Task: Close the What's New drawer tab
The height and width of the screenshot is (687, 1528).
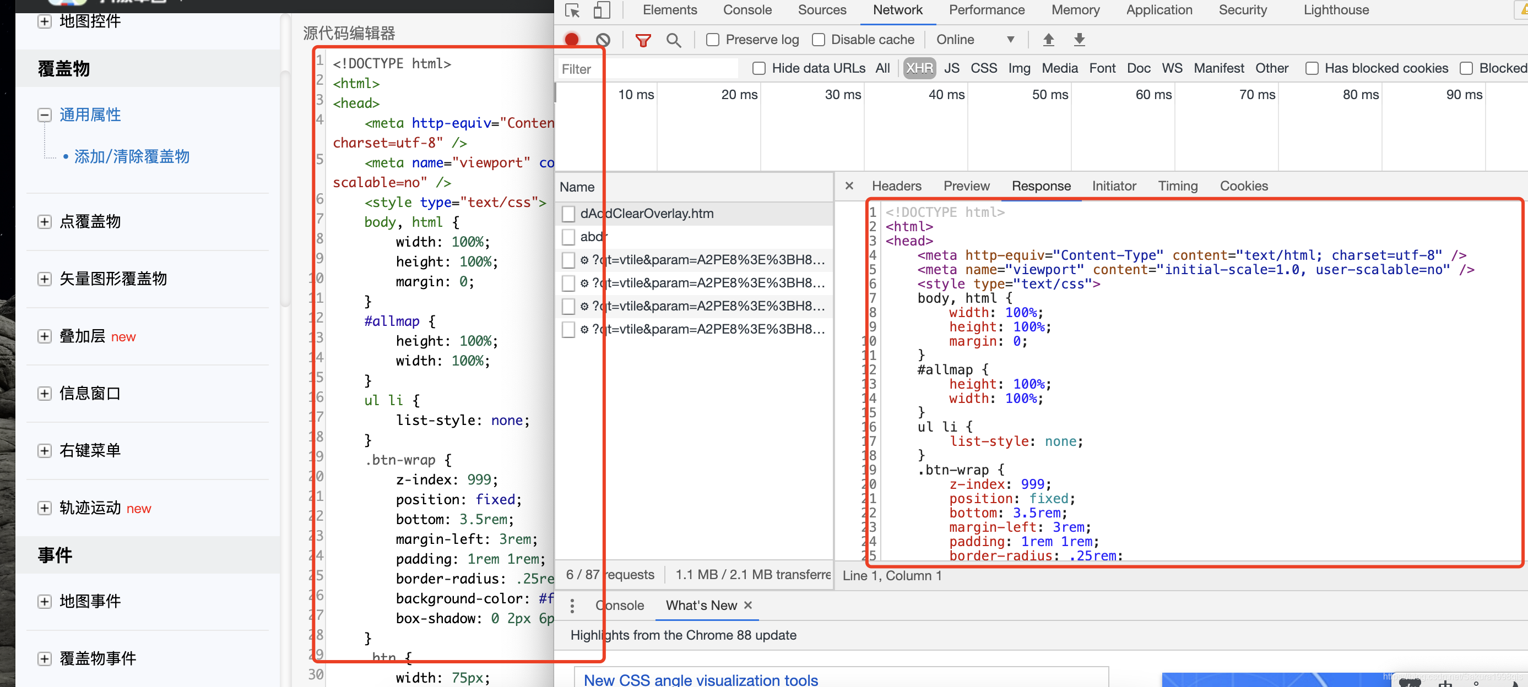Action: 748,604
